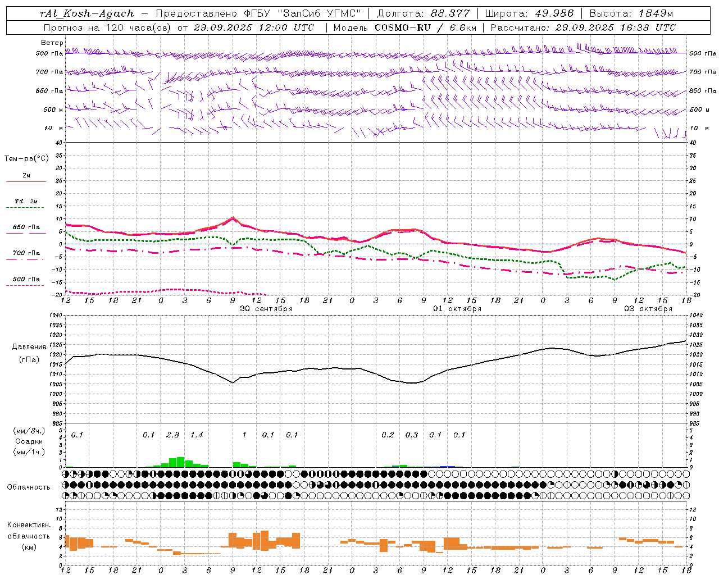
Task: Click the Облачность cloud cover label
Action: tap(29, 487)
